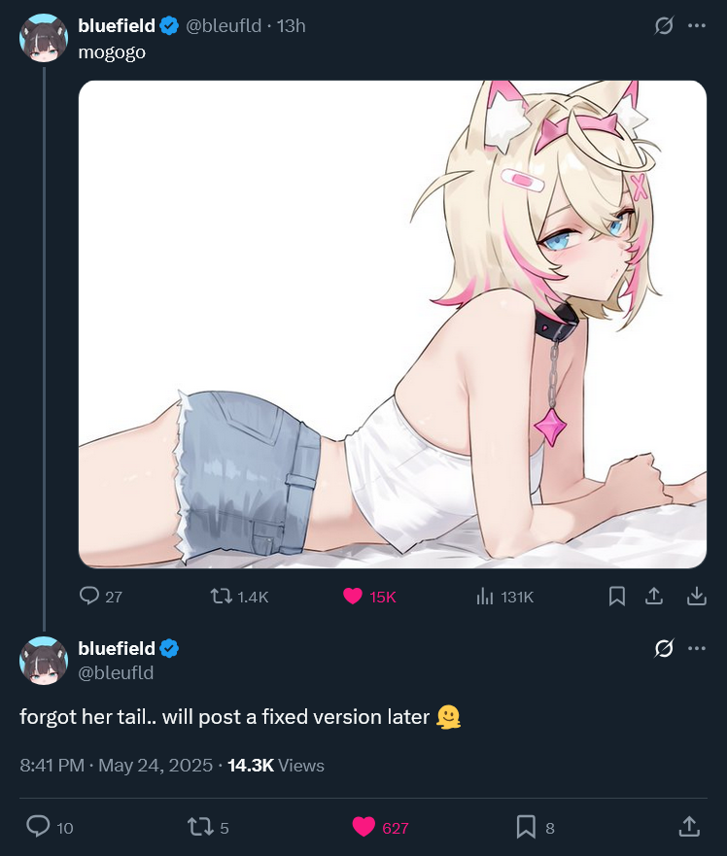The image size is (727, 856).
Task: Open the @bleufld handle in top post
Action: (223, 26)
